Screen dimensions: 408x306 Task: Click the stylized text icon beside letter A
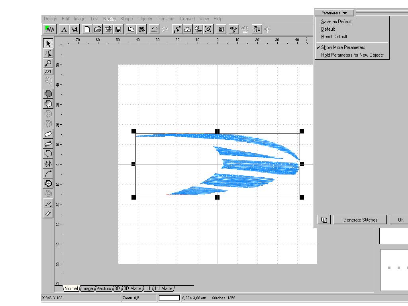pyautogui.click(x=75, y=29)
